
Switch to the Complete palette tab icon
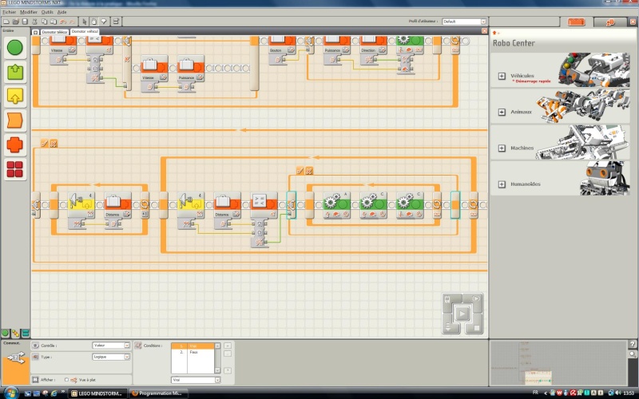15,334
